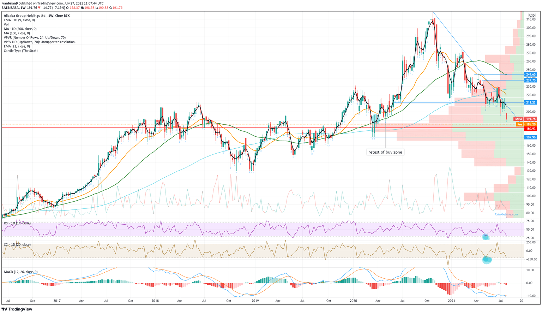The width and height of the screenshot is (542, 314).
Task: Click the MACD (12, 26, close, 9) pane label
Action: 20,272
